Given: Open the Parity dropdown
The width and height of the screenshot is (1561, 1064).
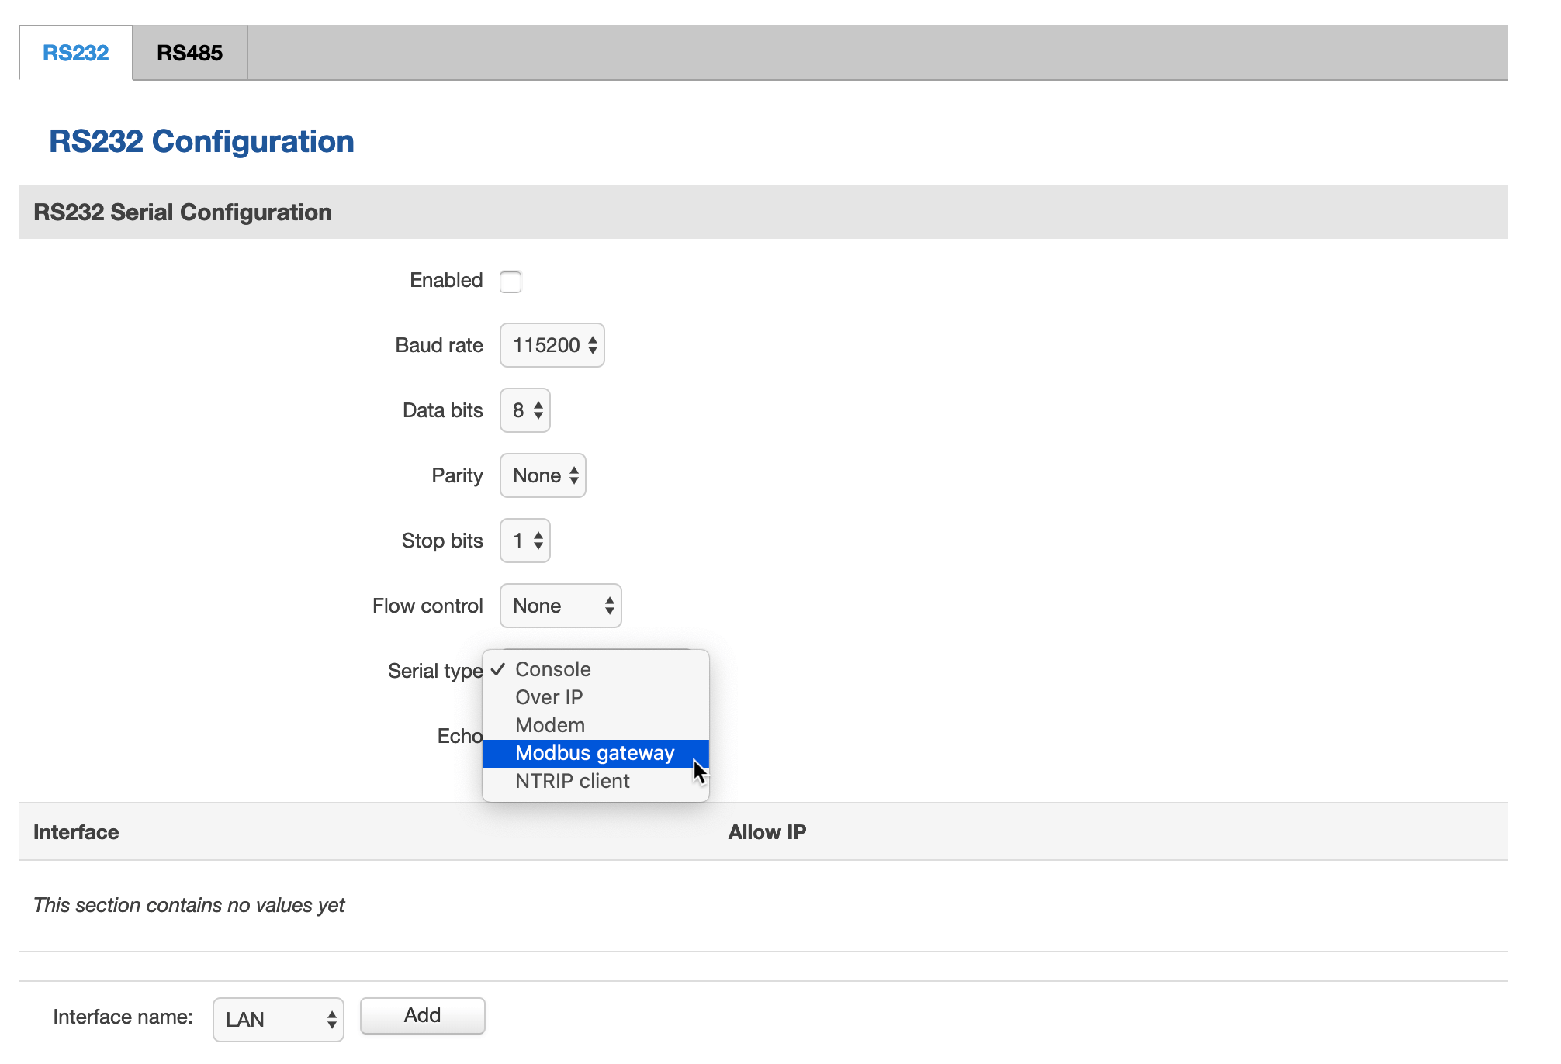Looking at the screenshot, I should pos(542,475).
